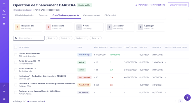Open Indicateur 1 - Réduction des émissions GES 2023
Viewport: 193px width, 103px height.
42,76
